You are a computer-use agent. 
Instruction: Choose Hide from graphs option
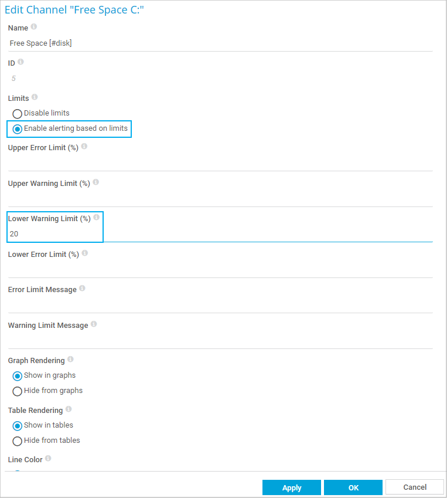(x=18, y=391)
